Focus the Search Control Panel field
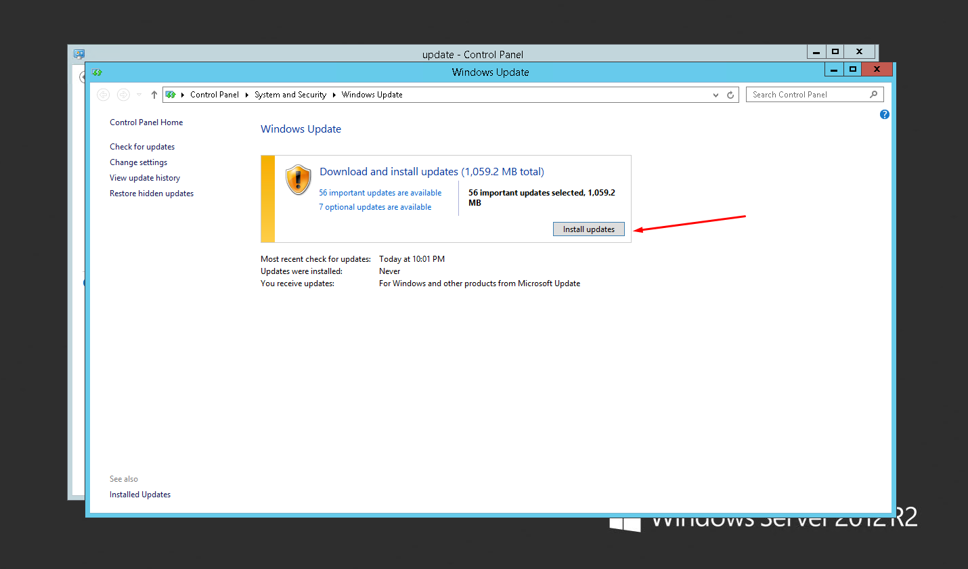 (806, 95)
